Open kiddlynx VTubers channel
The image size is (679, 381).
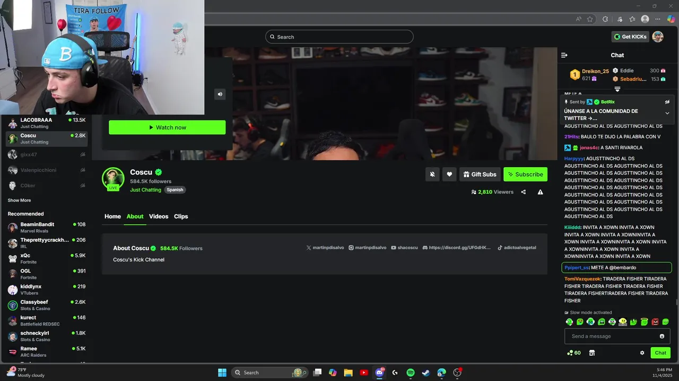point(46,289)
